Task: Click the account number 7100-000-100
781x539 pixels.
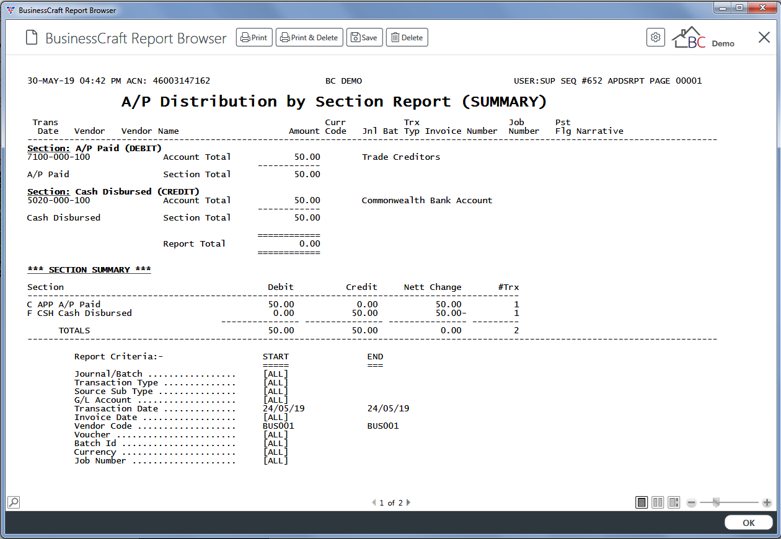Action: 59,157
